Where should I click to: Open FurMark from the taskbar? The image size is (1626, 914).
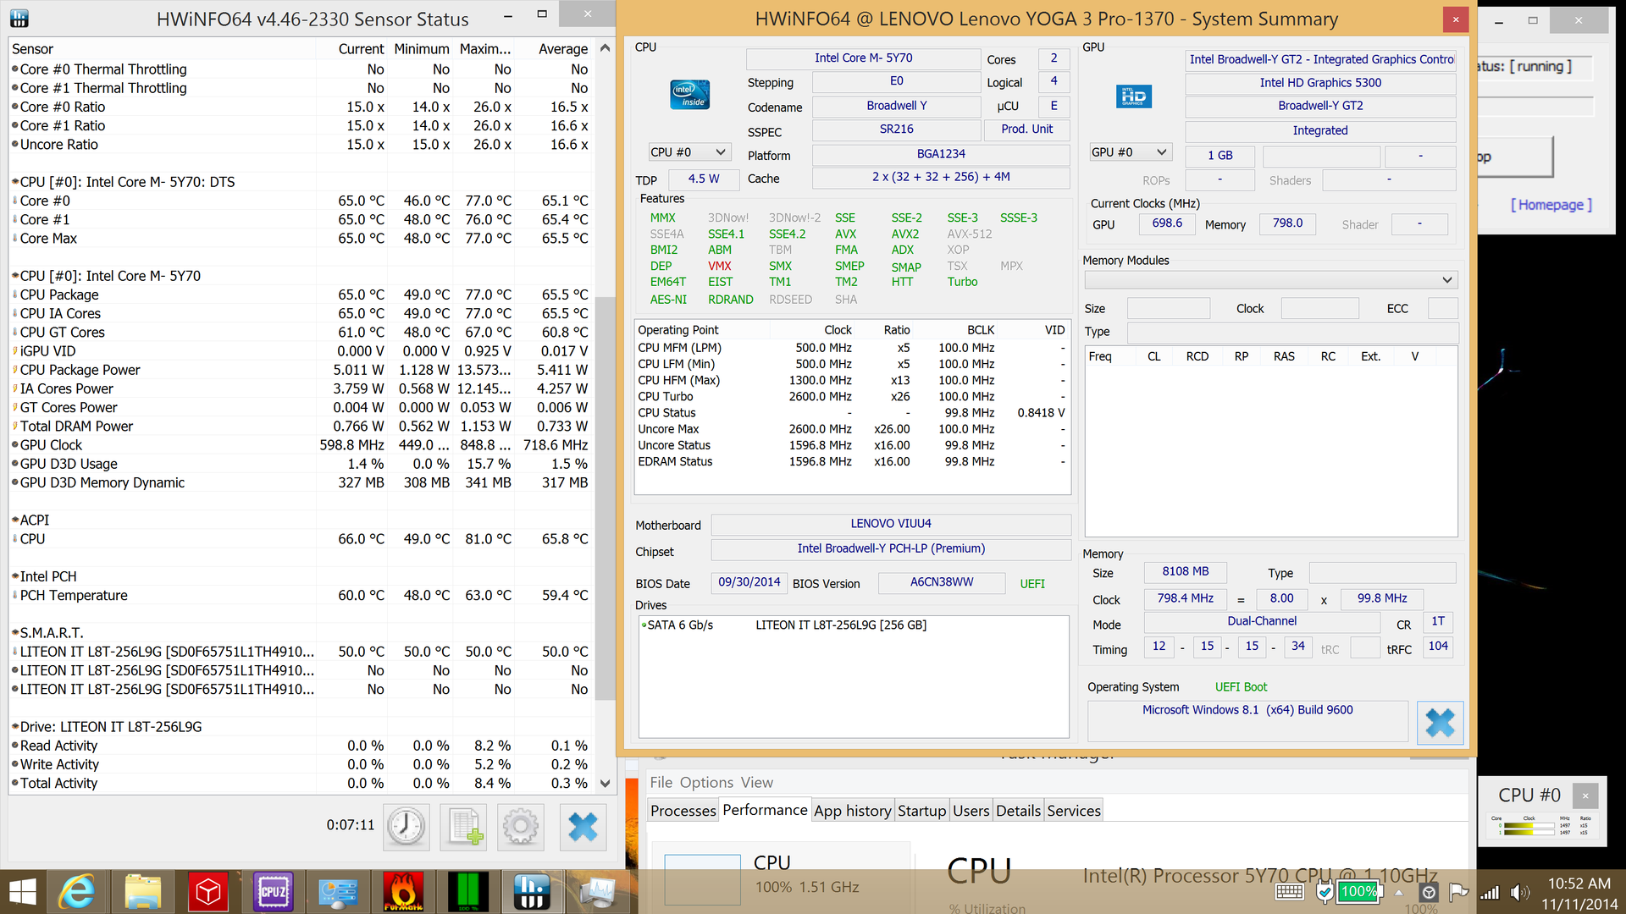pyautogui.click(x=403, y=891)
